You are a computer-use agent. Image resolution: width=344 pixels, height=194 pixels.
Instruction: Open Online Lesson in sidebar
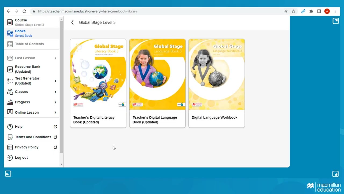pyautogui.click(x=27, y=112)
